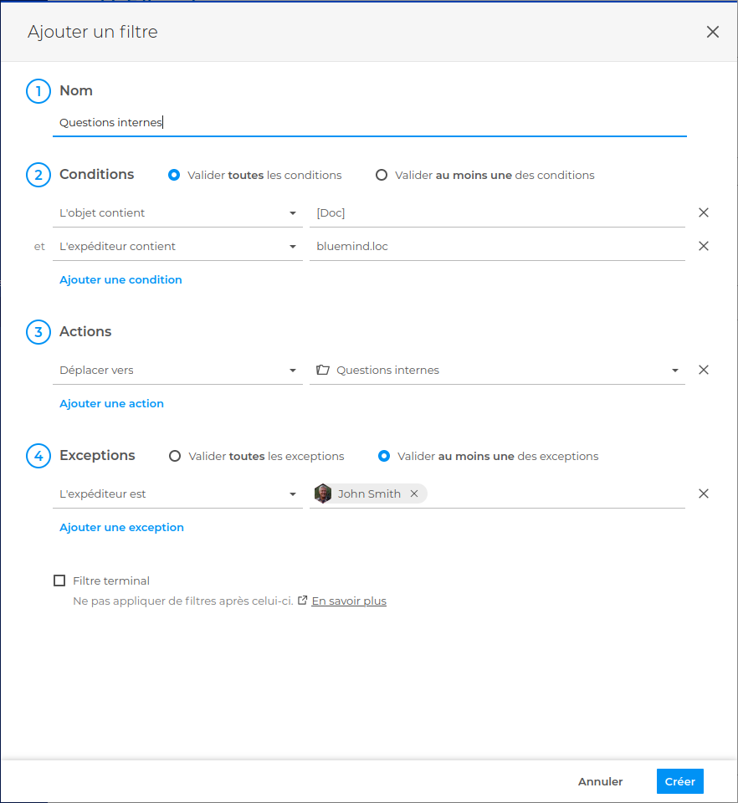Close the Ajouter un filtre dialog
This screenshot has width=738, height=803.
tap(712, 32)
